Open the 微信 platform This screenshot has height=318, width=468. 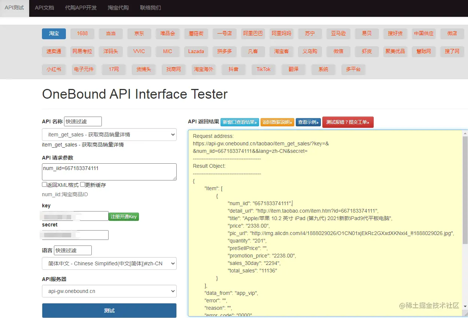click(338, 52)
